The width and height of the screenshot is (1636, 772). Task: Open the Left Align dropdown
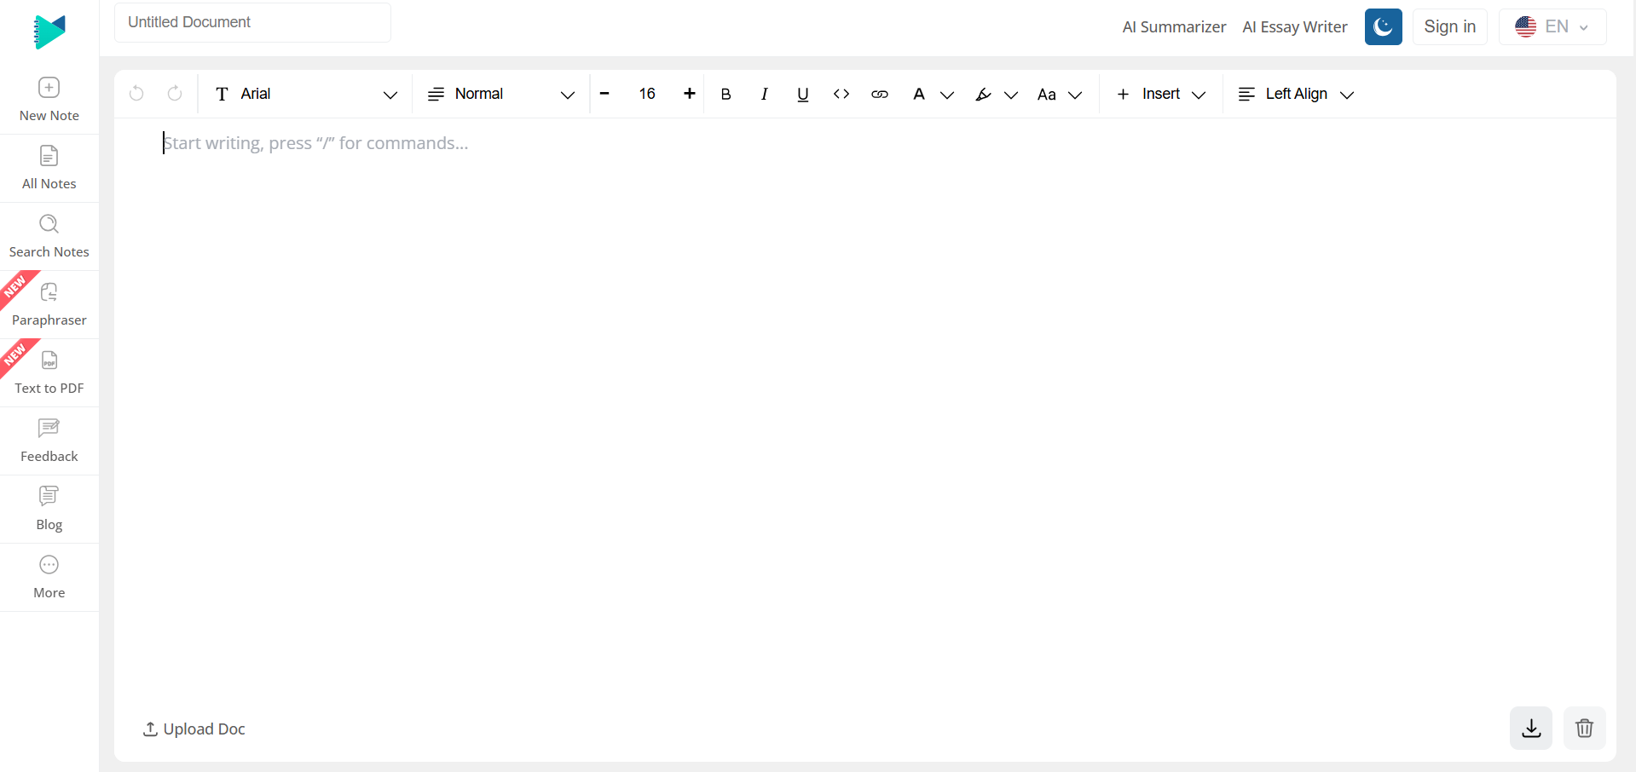1295,95
